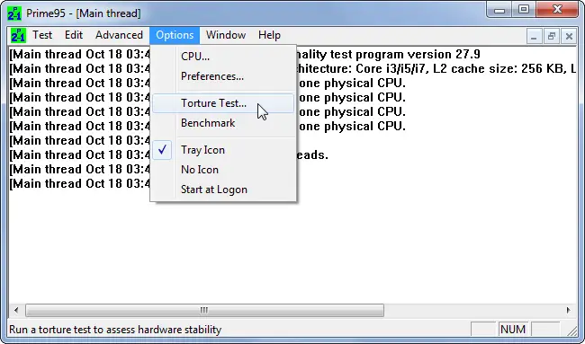Image resolution: width=585 pixels, height=344 pixels.
Task: Enable Start at Logon option
Action: click(223, 190)
